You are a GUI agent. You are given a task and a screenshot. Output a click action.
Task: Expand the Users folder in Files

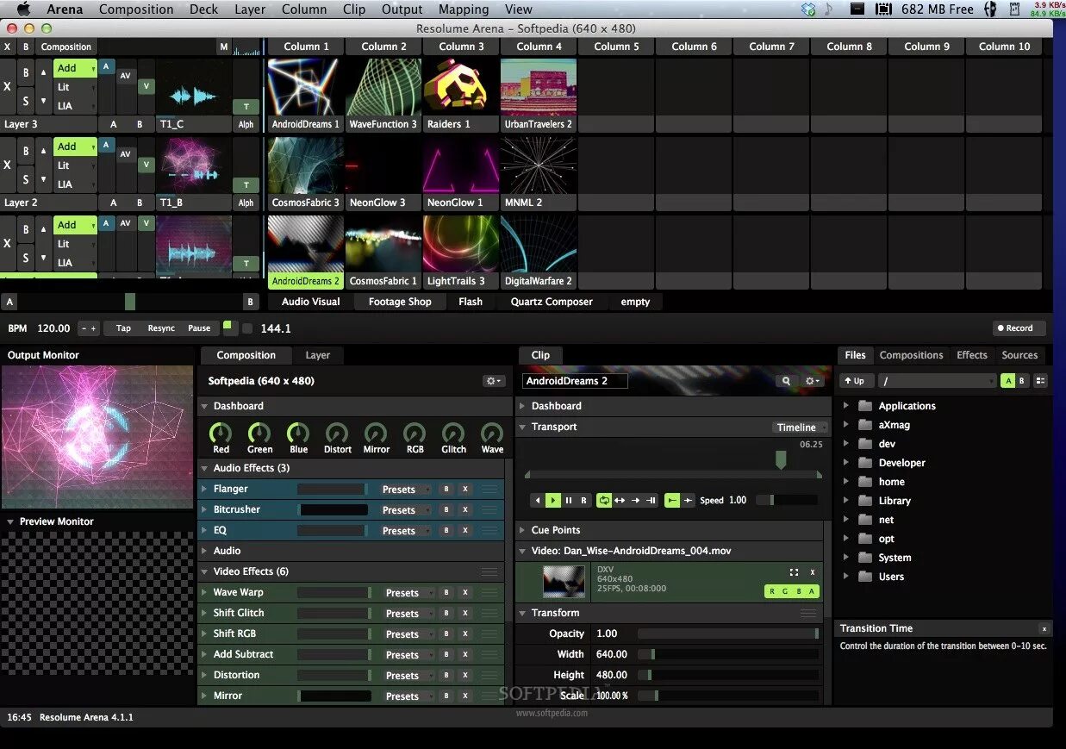click(x=846, y=577)
